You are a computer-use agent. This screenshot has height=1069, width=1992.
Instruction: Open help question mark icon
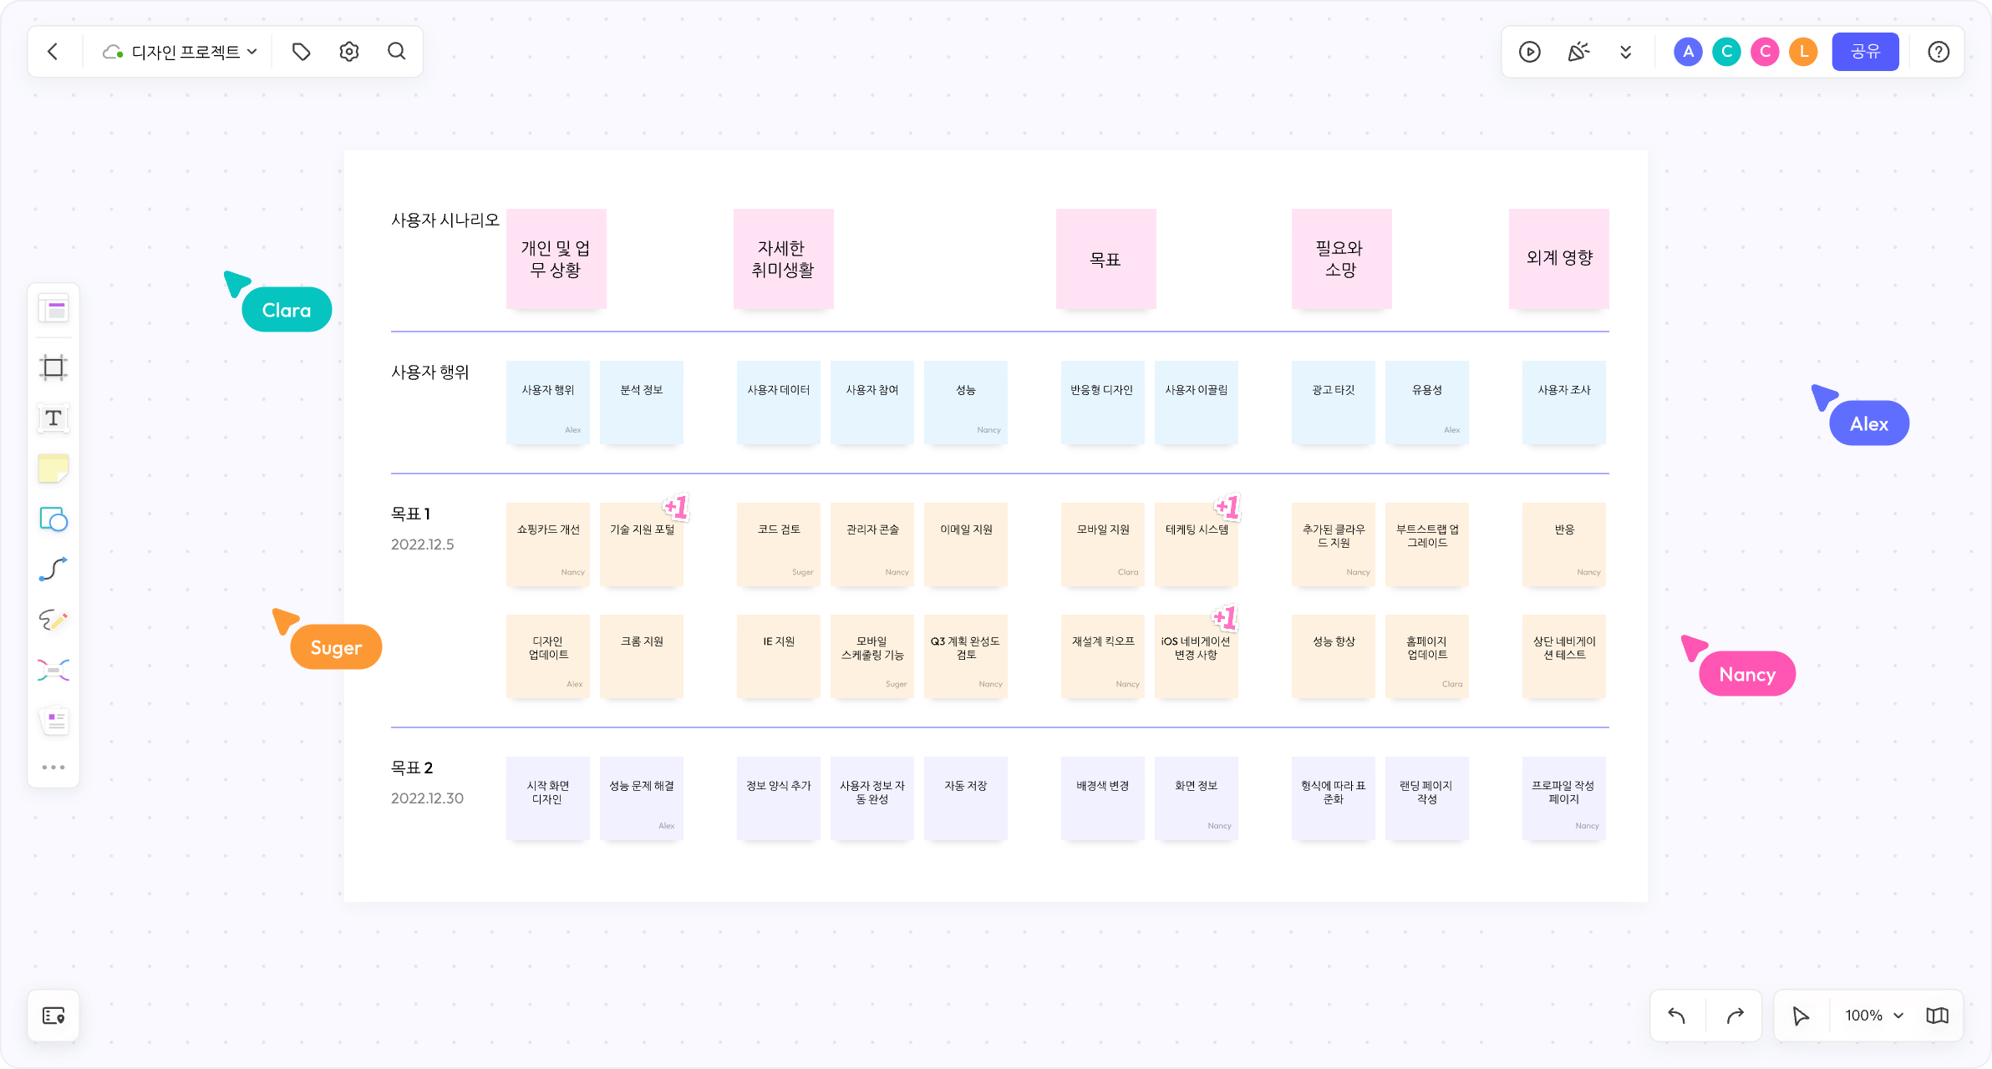point(1939,52)
